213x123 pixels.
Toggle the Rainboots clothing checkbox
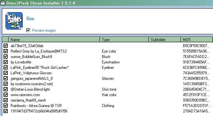(x=5, y=106)
